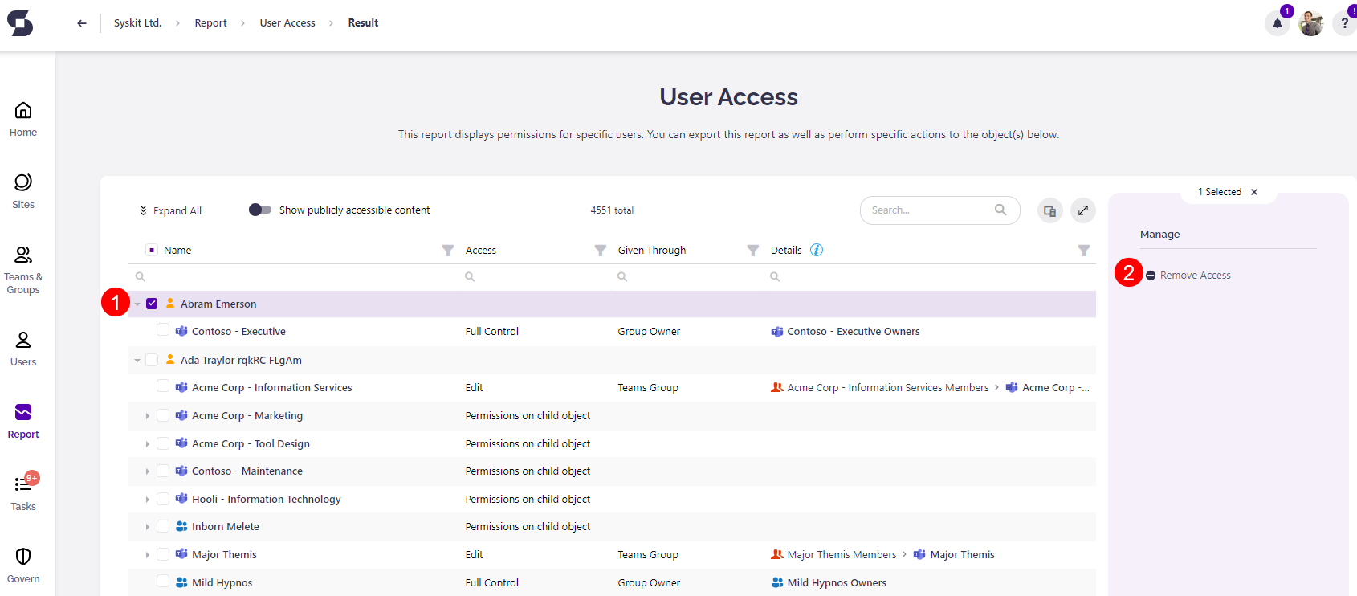Expand the Hooli - Information Technology row
1357x596 pixels.
[148, 500]
